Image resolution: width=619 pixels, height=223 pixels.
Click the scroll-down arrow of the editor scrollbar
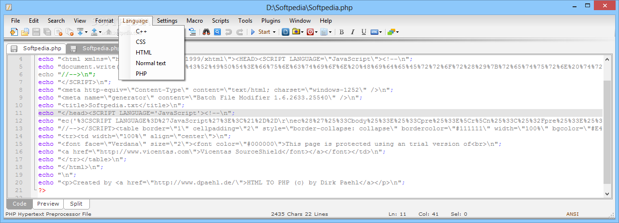point(608,194)
